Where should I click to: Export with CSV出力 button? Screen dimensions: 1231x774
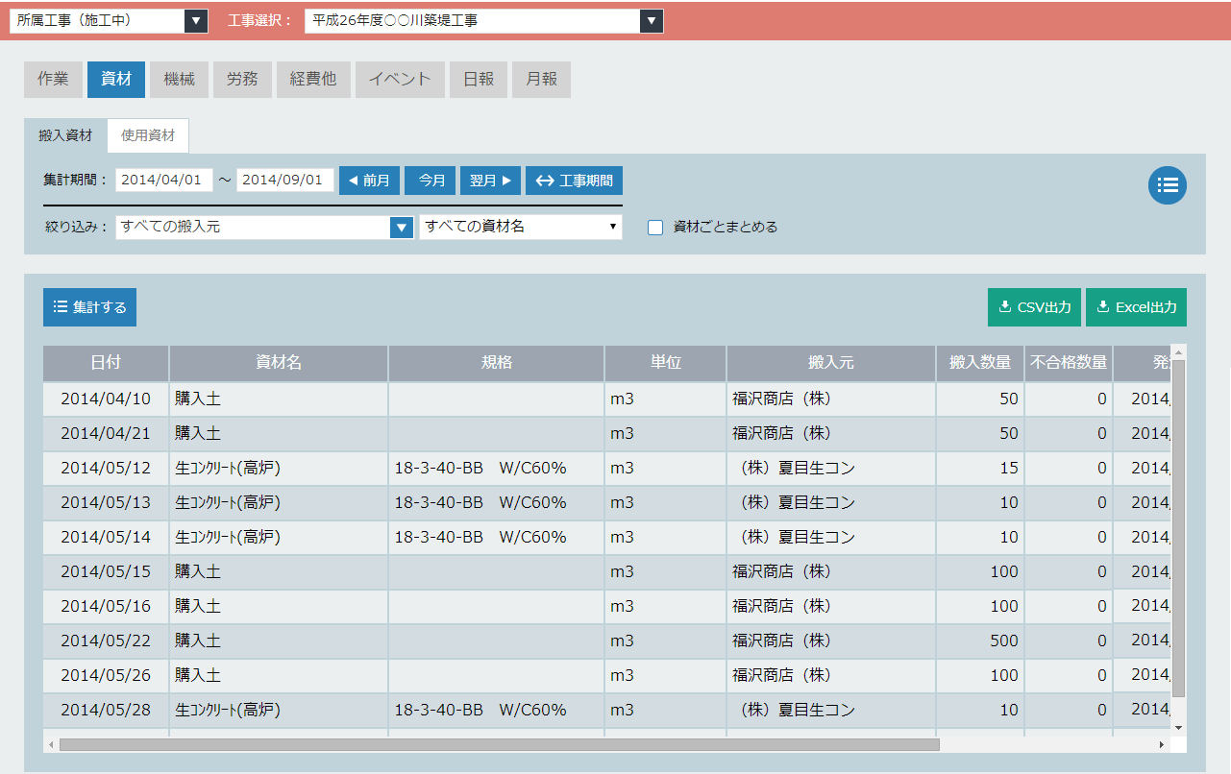(1035, 307)
